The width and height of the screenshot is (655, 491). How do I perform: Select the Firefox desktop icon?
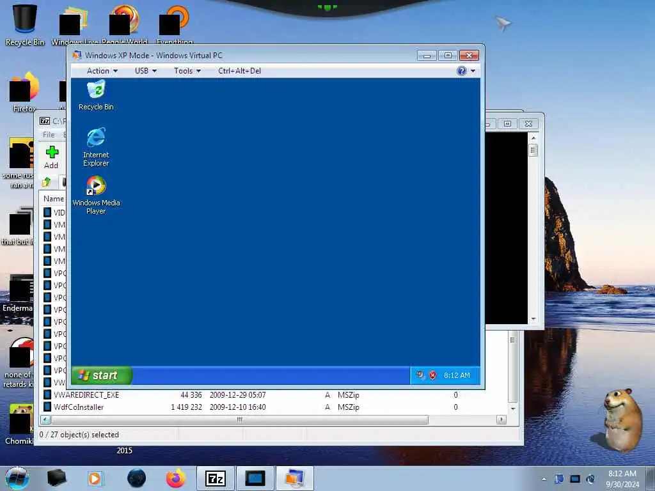click(24, 92)
